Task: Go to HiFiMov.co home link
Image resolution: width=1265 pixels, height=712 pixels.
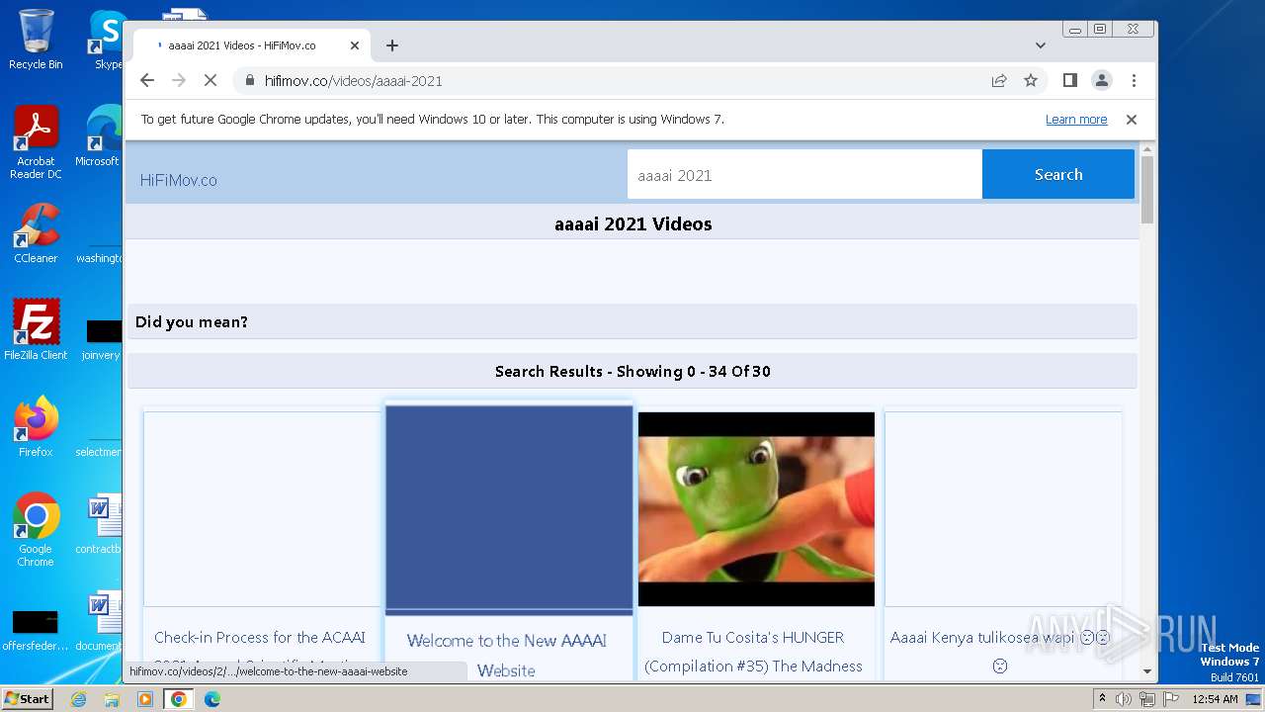Action: point(178,180)
